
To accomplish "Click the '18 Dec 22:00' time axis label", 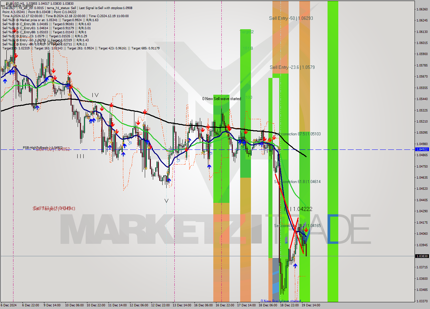I will tap(289, 305).
